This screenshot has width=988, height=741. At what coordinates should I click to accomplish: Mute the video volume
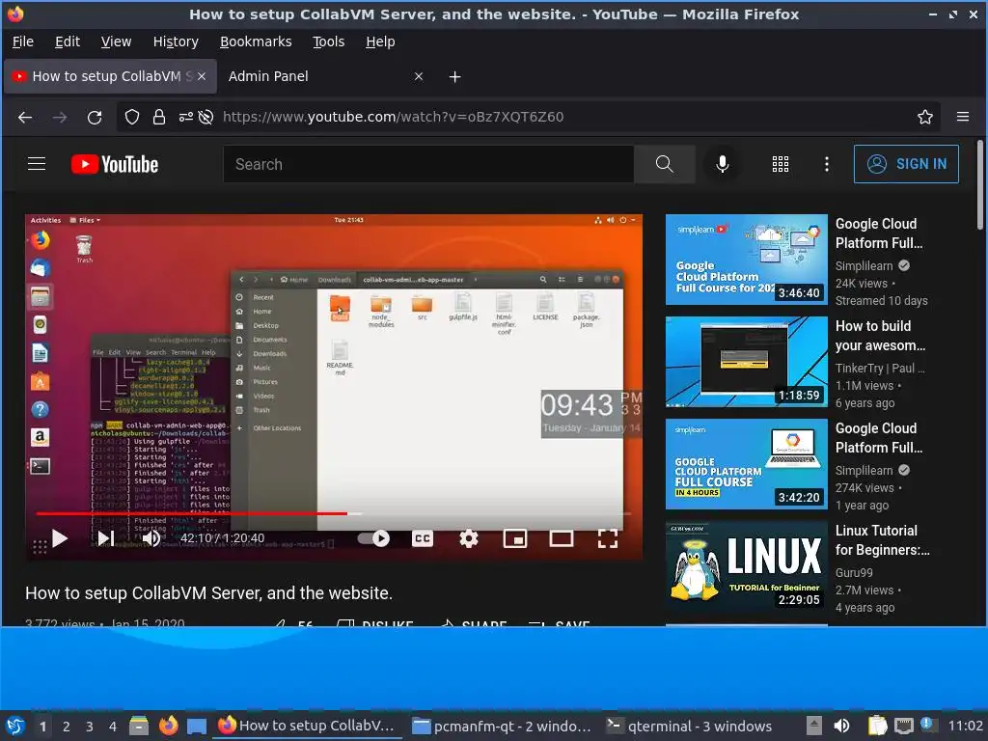coord(151,538)
